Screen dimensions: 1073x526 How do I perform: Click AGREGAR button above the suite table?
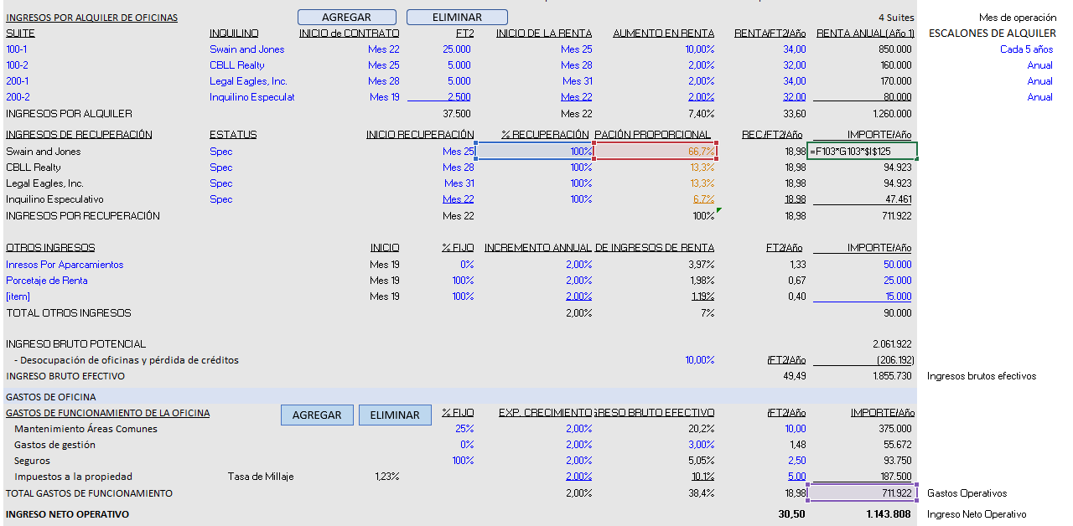[x=346, y=17]
